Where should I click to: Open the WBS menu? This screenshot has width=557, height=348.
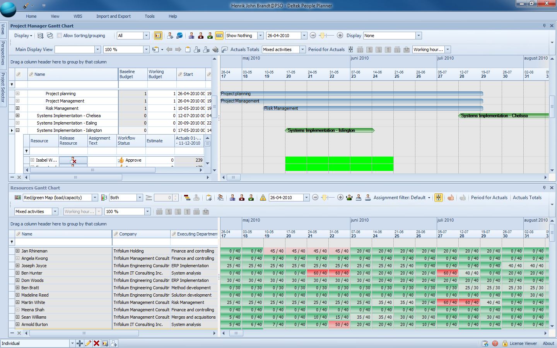78,16
